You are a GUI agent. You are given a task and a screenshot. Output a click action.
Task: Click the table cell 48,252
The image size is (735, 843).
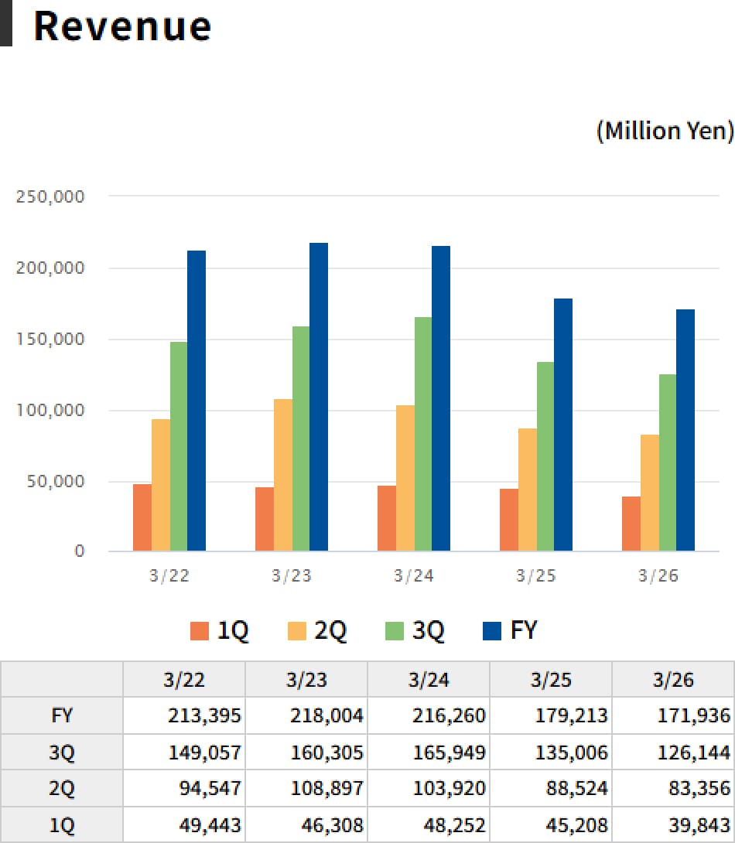[429, 824]
